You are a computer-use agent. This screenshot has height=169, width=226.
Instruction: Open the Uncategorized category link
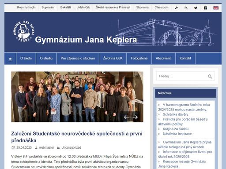[x=71, y=147]
